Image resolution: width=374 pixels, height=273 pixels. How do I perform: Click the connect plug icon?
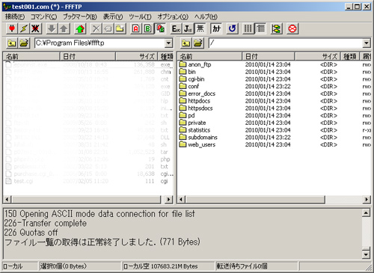[x=12, y=28]
